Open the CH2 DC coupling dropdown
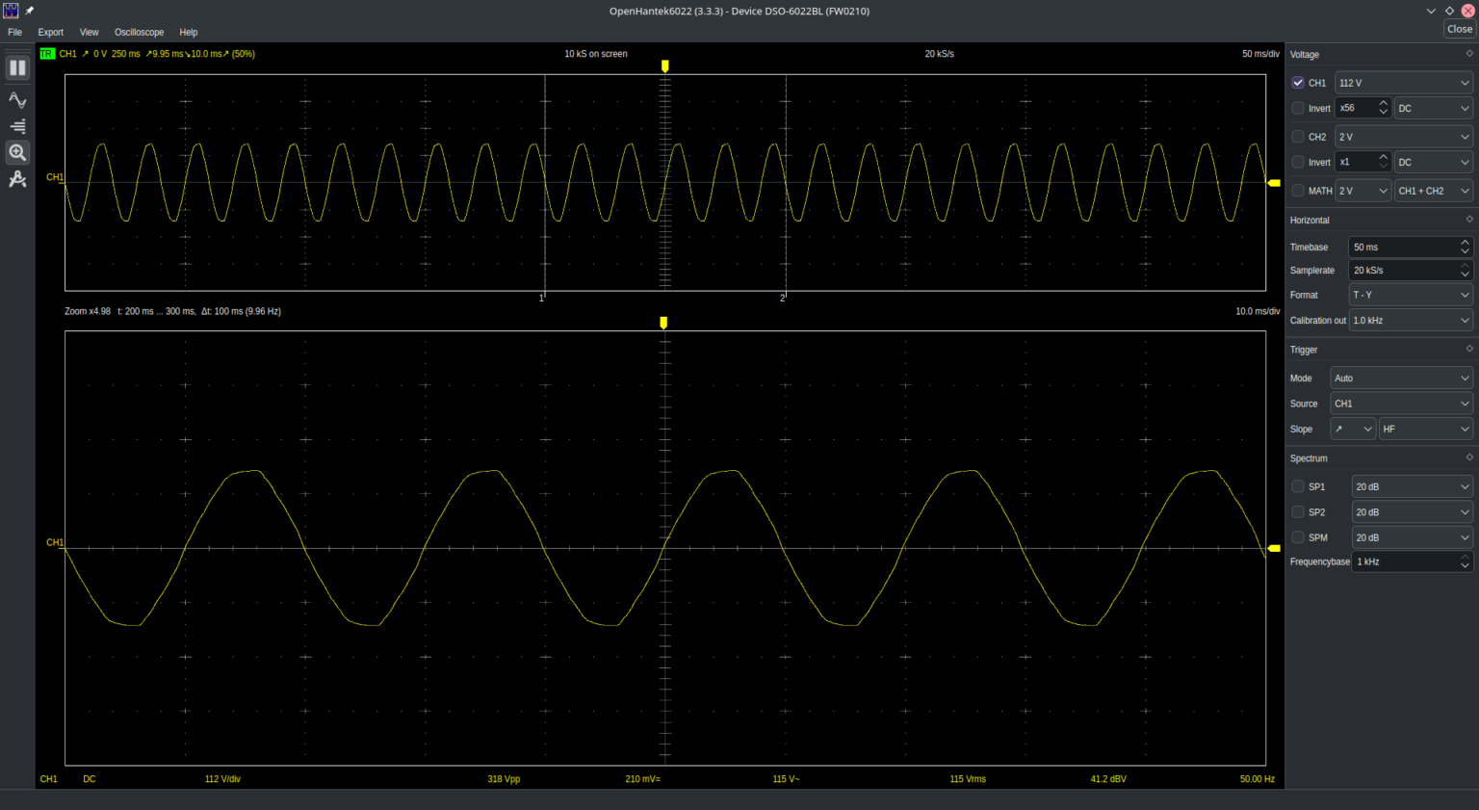Viewport: 1479px width, 810px height. pyautogui.click(x=1434, y=162)
